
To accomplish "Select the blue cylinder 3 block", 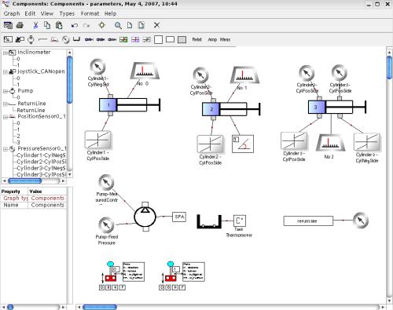I will [x=317, y=107].
